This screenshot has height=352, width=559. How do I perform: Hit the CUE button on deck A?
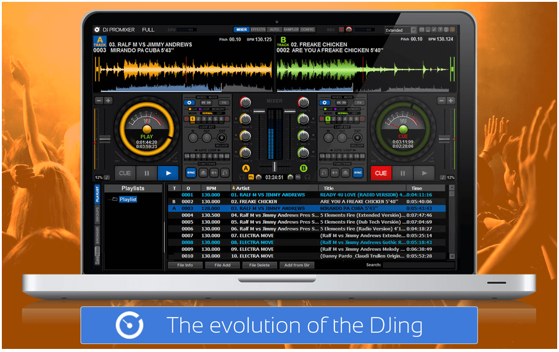point(125,173)
